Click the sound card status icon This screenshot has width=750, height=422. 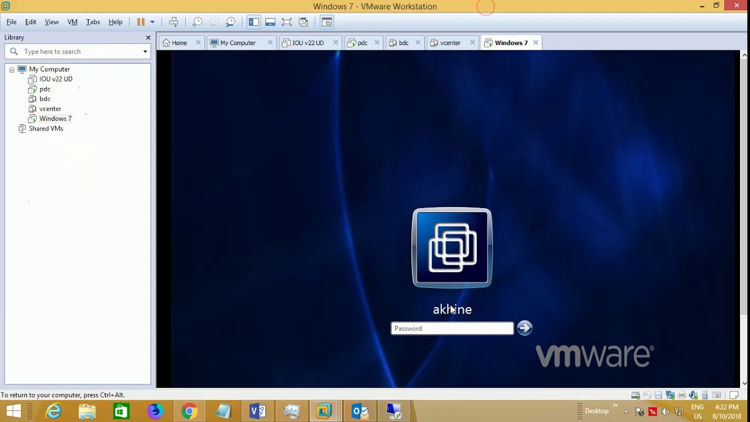click(693, 395)
